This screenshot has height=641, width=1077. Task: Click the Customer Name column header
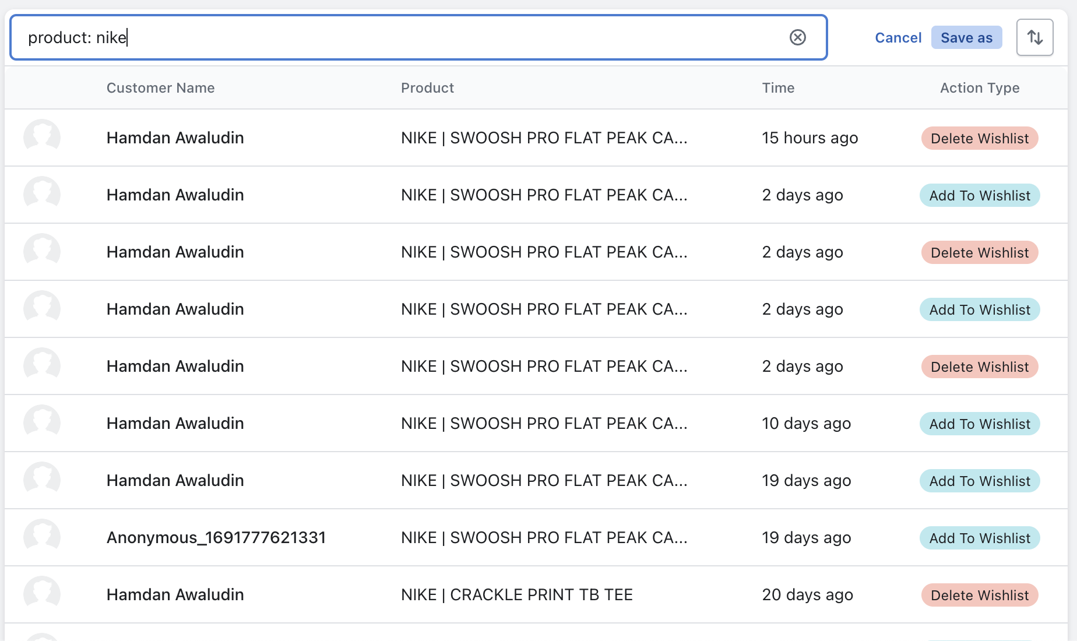coord(160,88)
